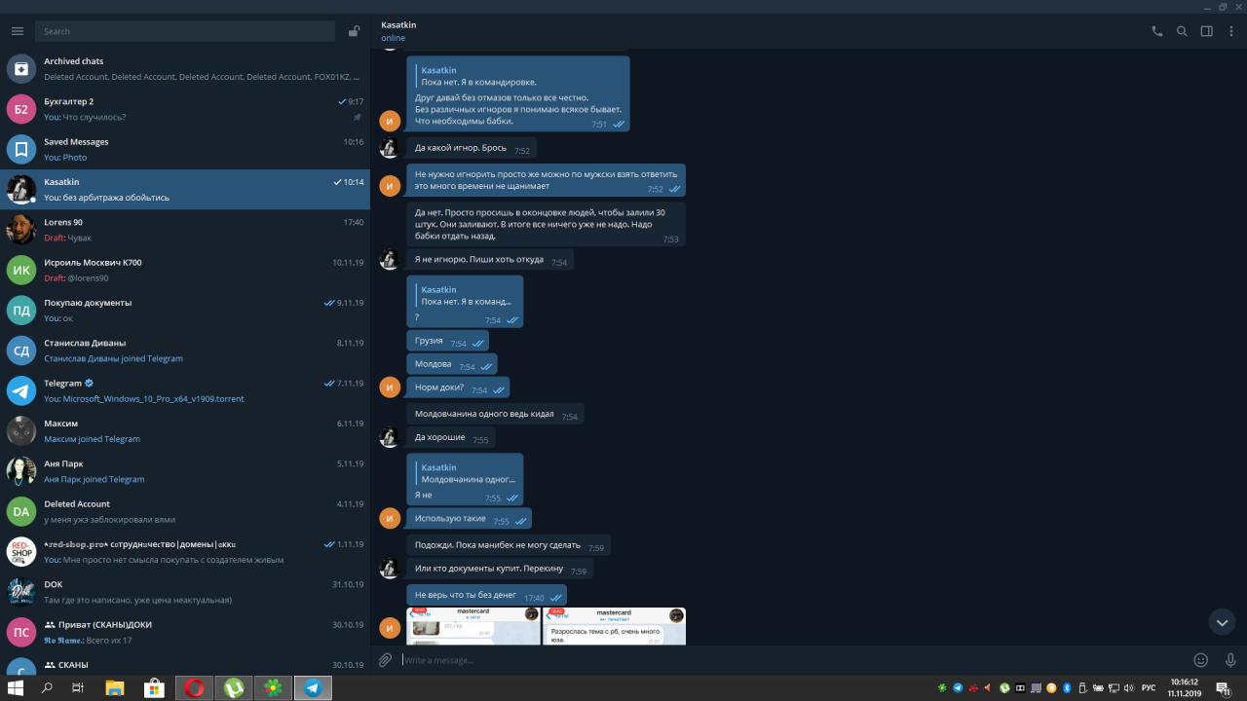Open the Opera browser in taskbar
Viewport: 1247px width, 701px height.
tap(194, 687)
